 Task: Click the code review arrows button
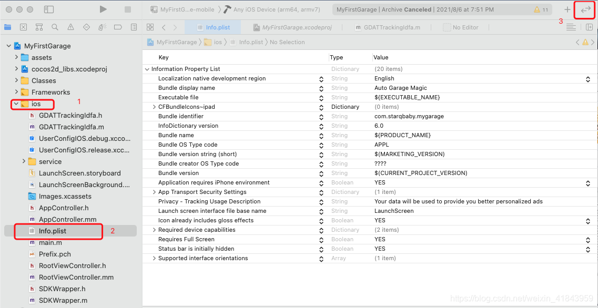[585, 10]
